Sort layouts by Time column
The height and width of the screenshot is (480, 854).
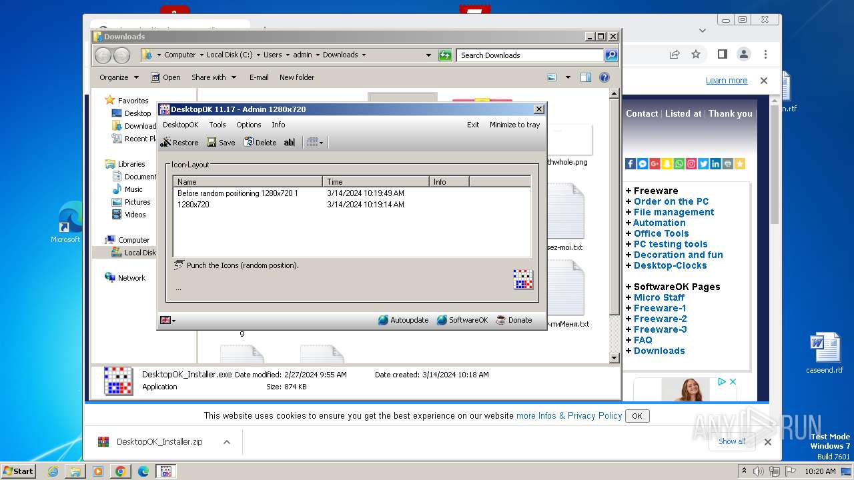click(x=376, y=181)
